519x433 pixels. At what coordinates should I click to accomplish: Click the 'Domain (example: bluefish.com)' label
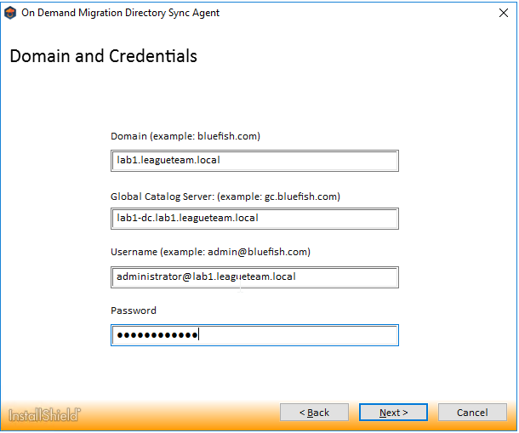185,136
